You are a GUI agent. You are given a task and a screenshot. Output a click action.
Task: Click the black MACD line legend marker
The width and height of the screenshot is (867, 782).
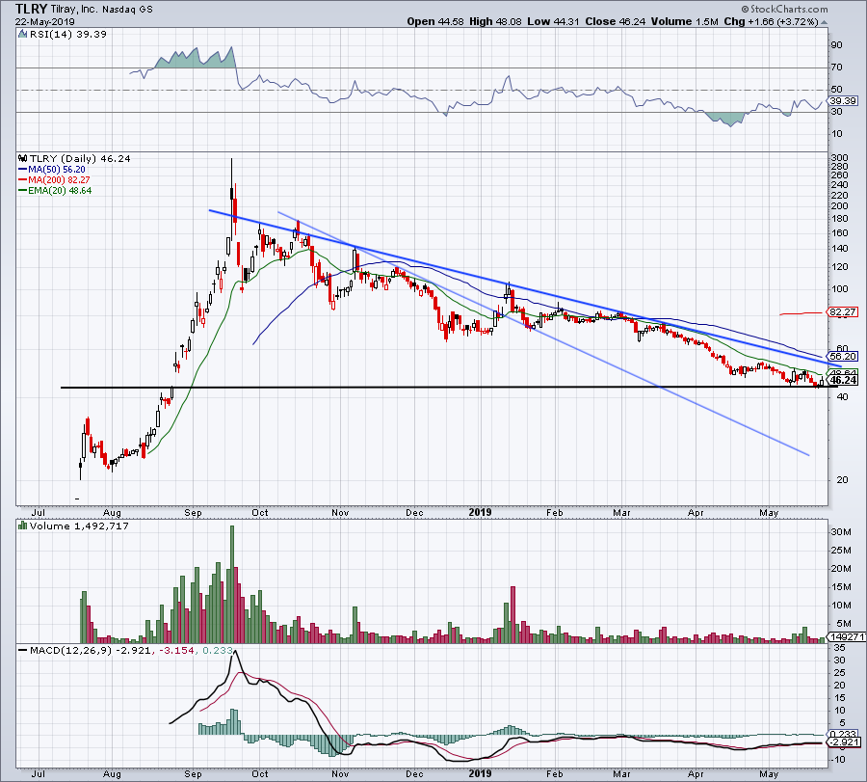pos(23,650)
